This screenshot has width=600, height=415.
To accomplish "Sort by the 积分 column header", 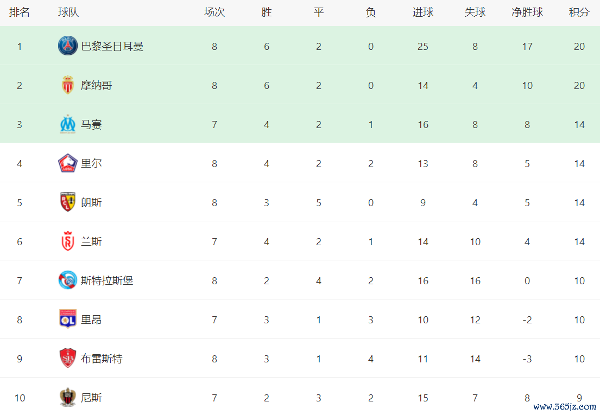I will point(579,12).
